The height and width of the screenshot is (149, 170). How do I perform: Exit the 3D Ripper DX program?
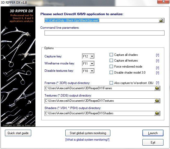[153, 142]
